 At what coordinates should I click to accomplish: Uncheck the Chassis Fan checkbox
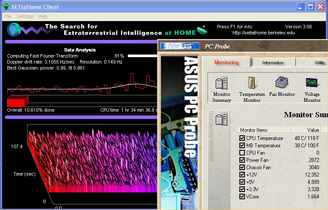coord(242,167)
